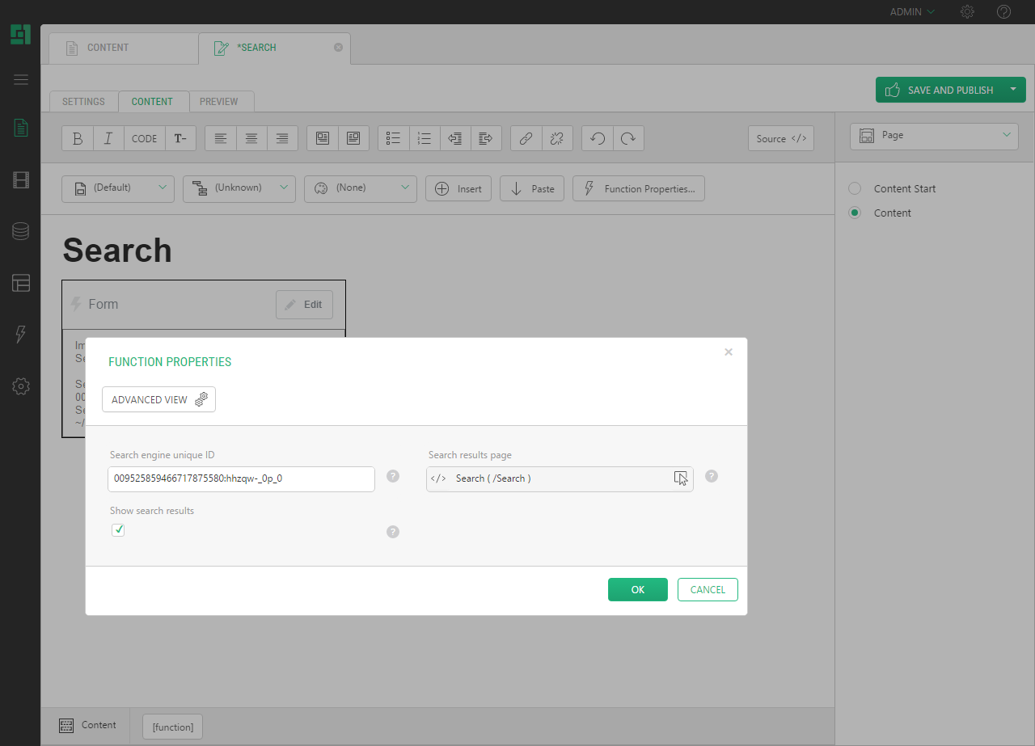Click the Bold formatting icon

[x=78, y=138]
